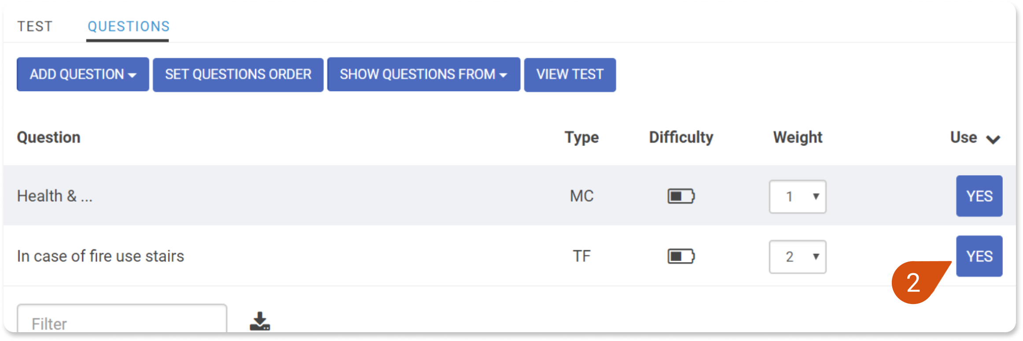This screenshot has height=341, width=1023.
Task: Click into the Filter input field
Action: [x=122, y=319]
